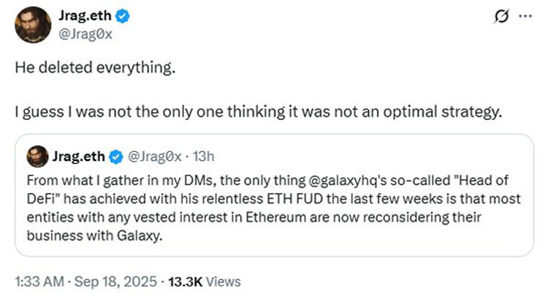
Task: View the 13.3K Views analytics
Action: point(205,281)
